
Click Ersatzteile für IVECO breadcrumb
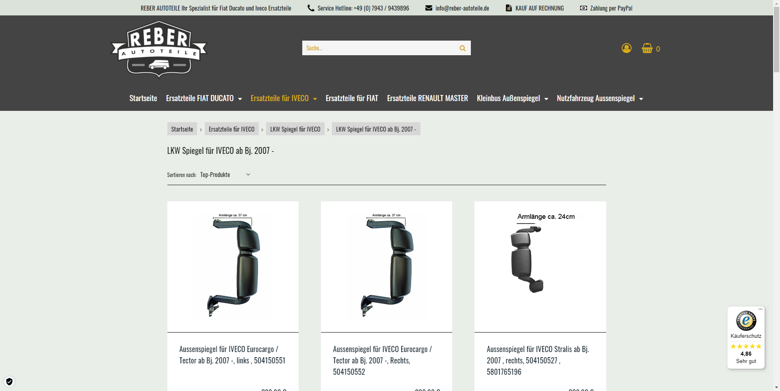[232, 129]
